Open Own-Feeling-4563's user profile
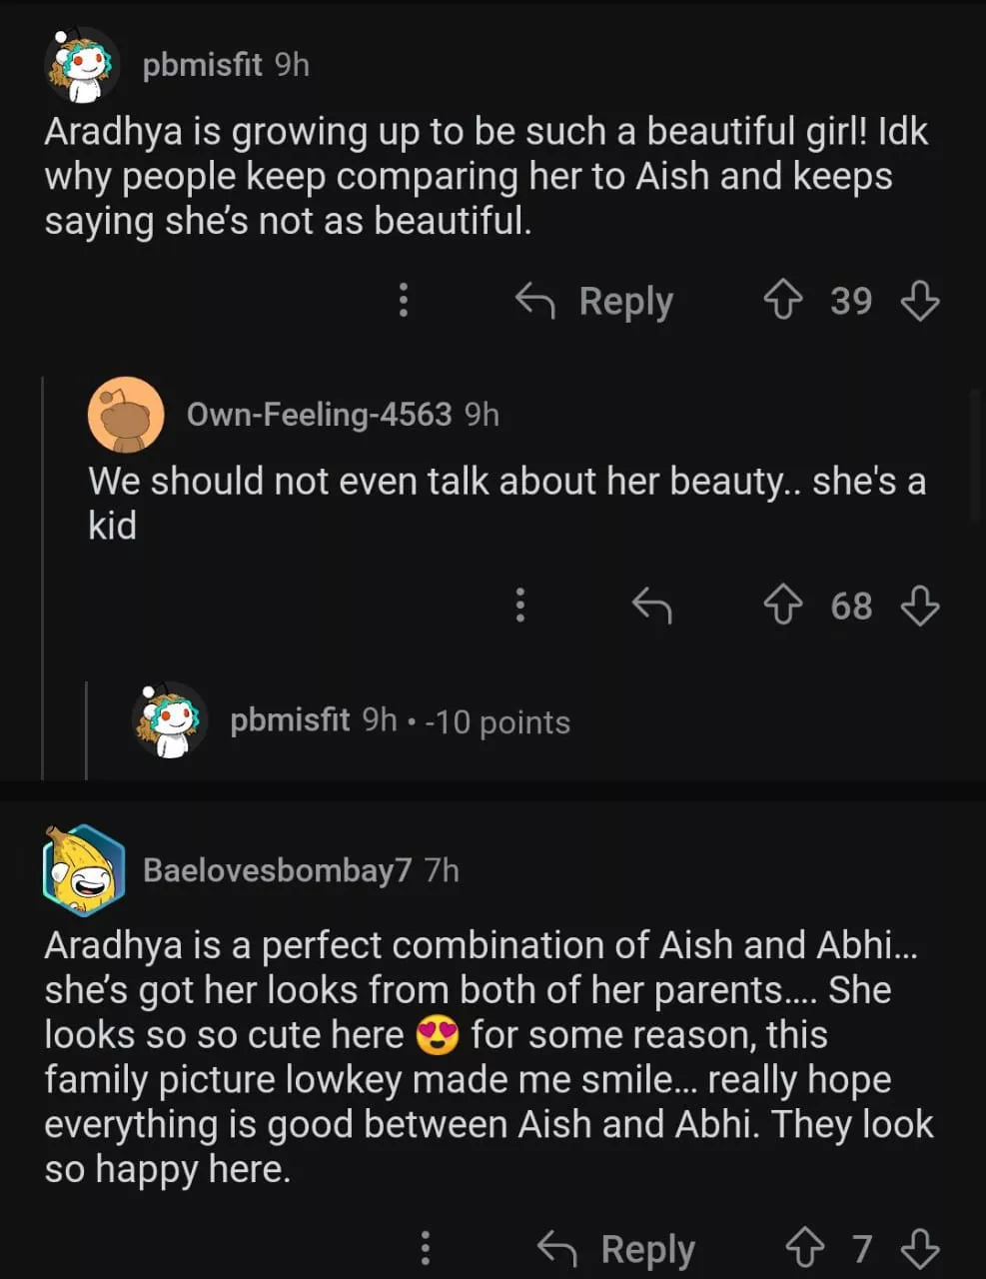The image size is (986, 1279). coord(319,414)
